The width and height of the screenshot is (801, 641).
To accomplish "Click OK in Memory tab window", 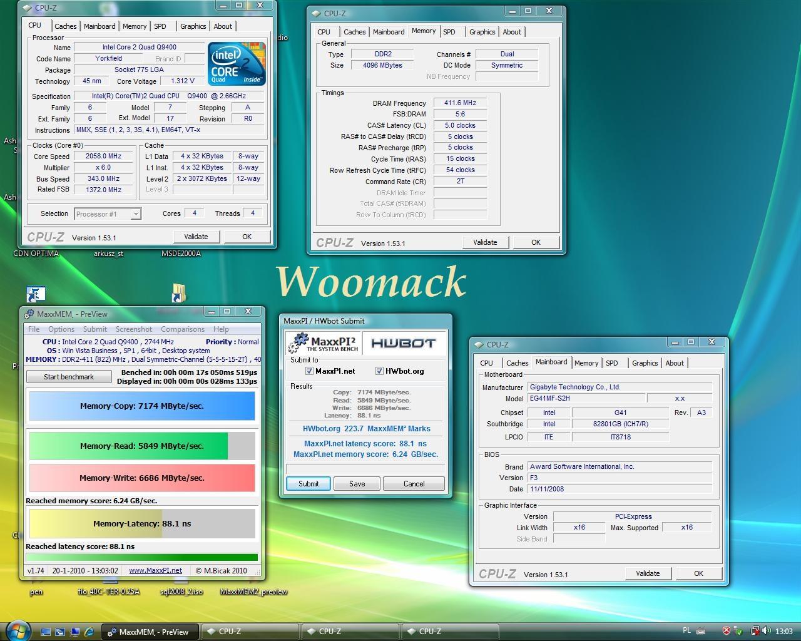I will click(536, 242).
